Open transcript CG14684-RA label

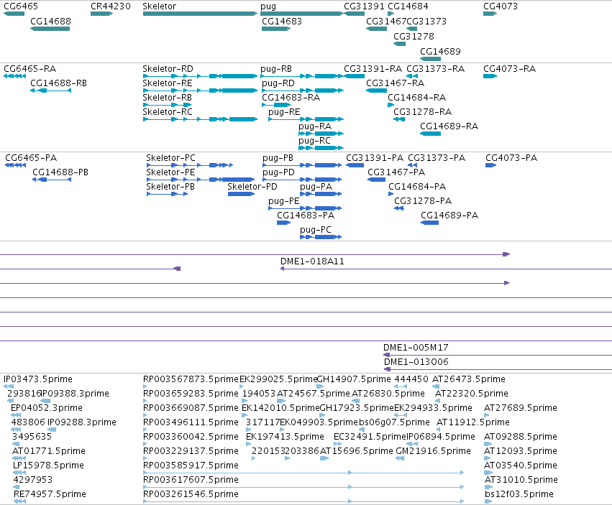pyautogui.click(x=417, y=98)
